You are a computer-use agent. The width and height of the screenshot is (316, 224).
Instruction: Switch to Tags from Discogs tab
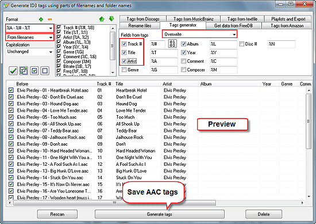pos(143,19)
